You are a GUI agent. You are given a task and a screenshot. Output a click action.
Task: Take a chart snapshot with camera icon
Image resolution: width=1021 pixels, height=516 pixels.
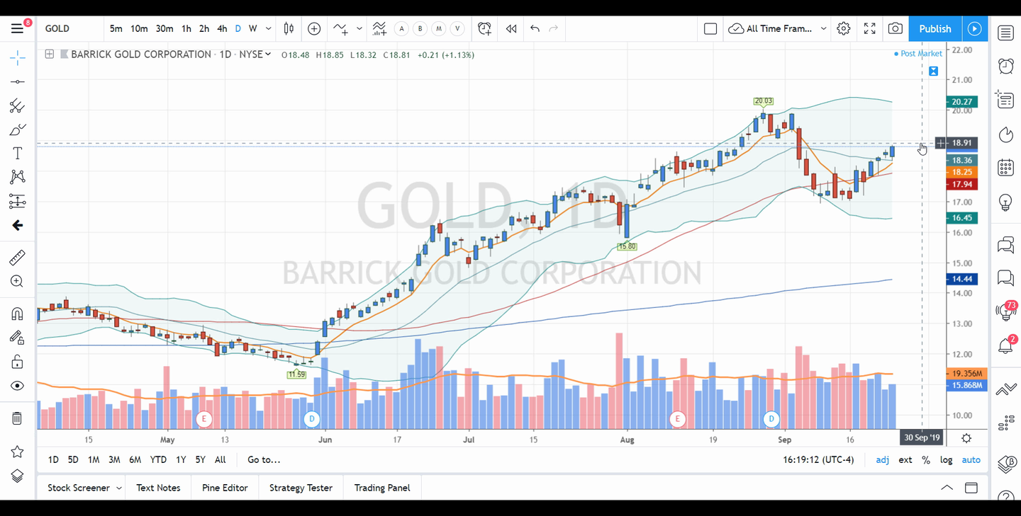tap(896, 29)
